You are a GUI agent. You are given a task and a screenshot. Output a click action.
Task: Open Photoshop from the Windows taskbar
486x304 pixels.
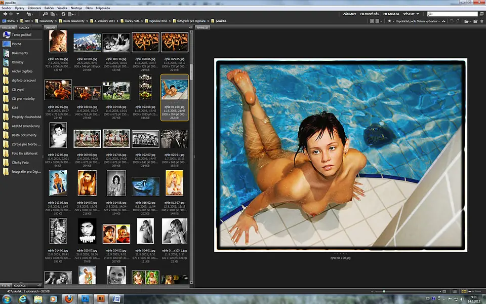85,299
